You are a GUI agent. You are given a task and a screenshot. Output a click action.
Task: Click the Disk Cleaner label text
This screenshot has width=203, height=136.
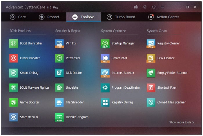pos(166,58)
